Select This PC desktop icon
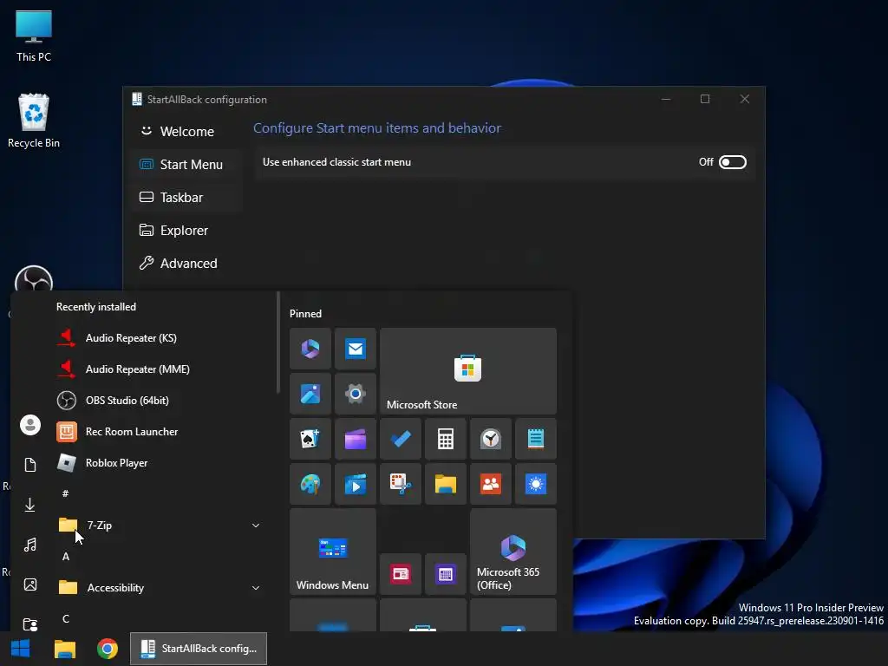This screenshot has width=888, height=666. [x=34, y=36]
